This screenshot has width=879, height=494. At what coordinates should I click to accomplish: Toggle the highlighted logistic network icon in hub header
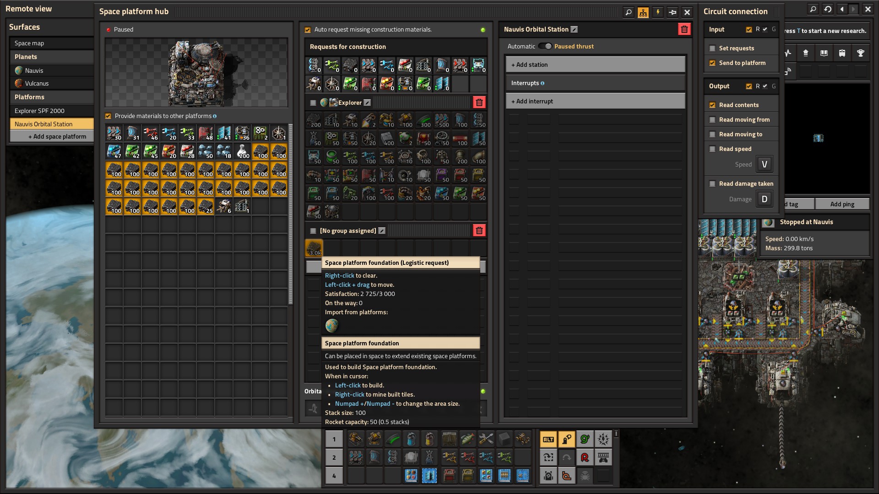(643, 12)
